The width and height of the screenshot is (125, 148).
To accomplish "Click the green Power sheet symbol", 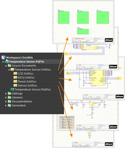I will click(x=83, y=32).
